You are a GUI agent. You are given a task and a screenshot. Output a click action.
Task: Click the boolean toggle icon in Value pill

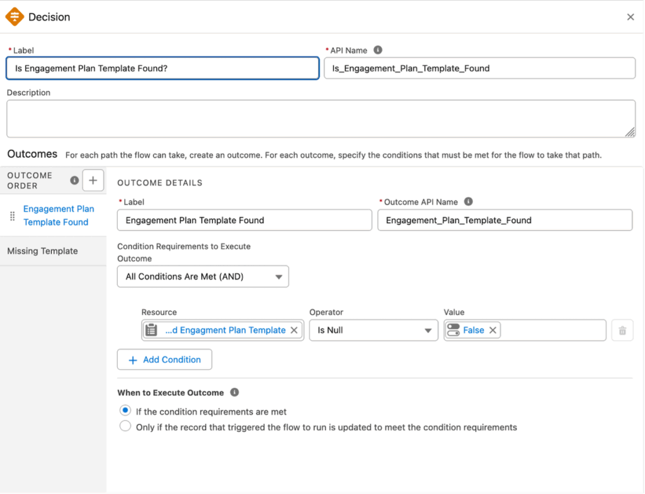tap(454, 330)
